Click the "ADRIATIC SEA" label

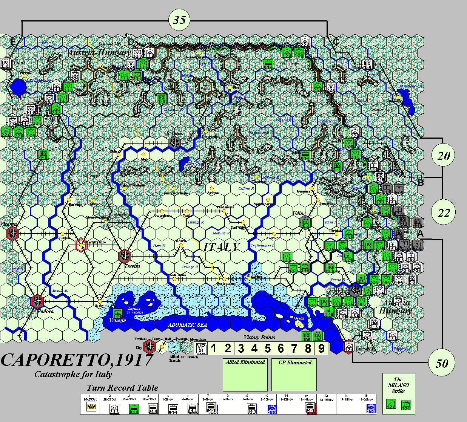tap(188, 324)
